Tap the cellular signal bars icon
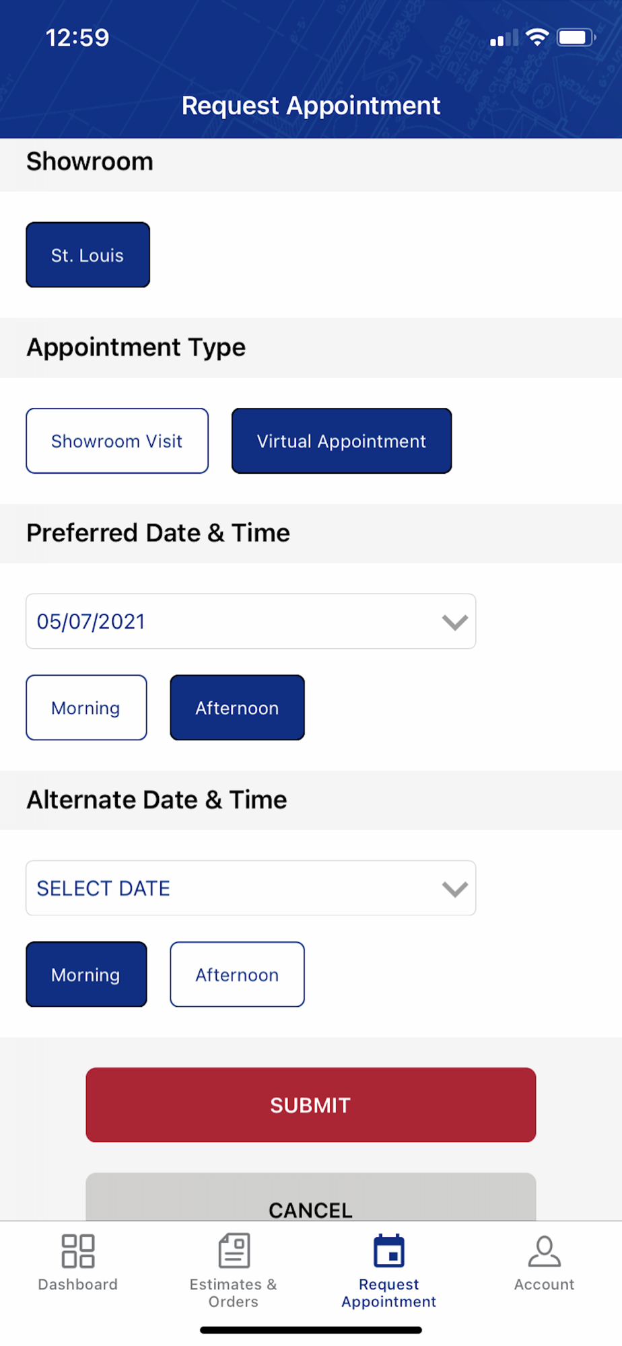Image resolution: width=622 pixels, height=1346 pixels. [504, 38]
